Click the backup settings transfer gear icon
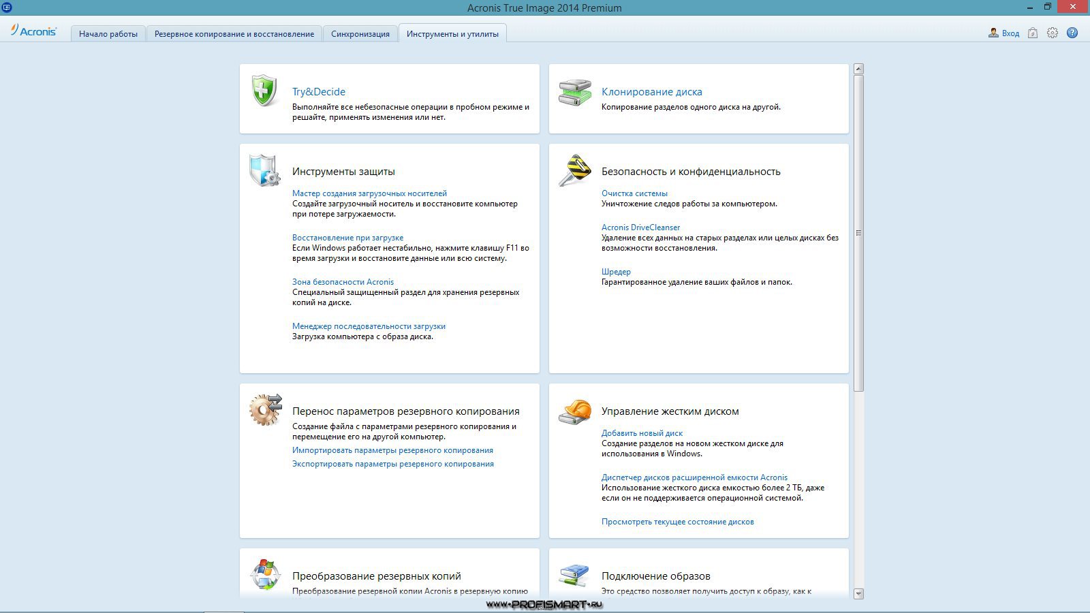 pyautogui.click(x=265, y=410)
